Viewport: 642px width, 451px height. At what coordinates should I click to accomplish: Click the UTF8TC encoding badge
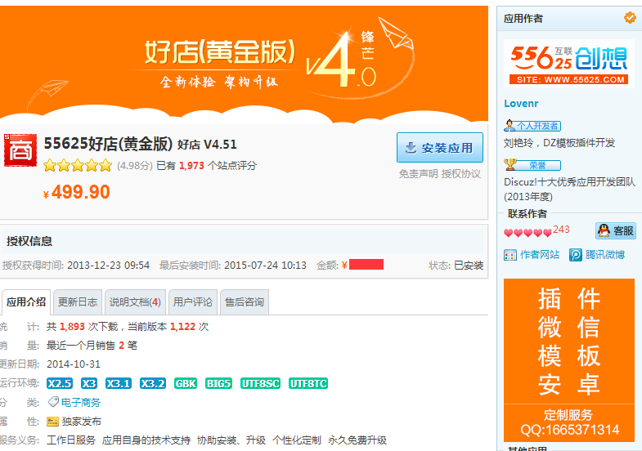[308, 383]
